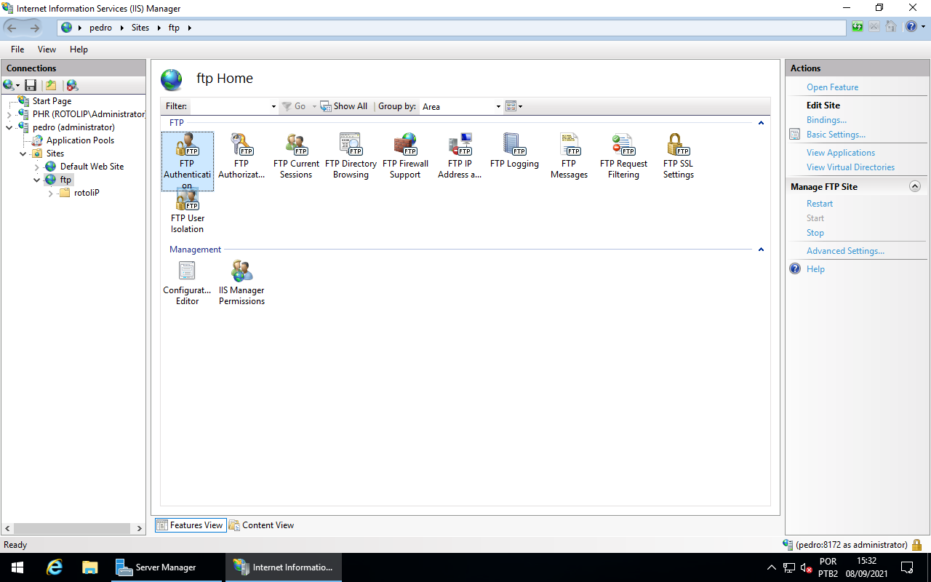
Task: Open IIS Manager Permissions icon
Action: click(x=241, y=283)
